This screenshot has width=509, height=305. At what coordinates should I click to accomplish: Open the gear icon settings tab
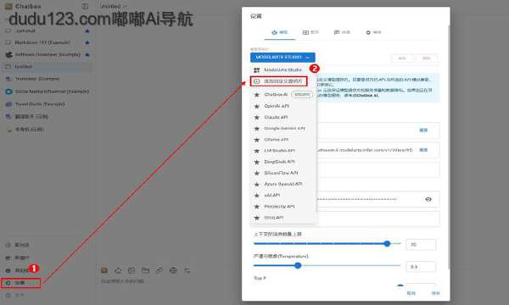(x=373, y=32)
